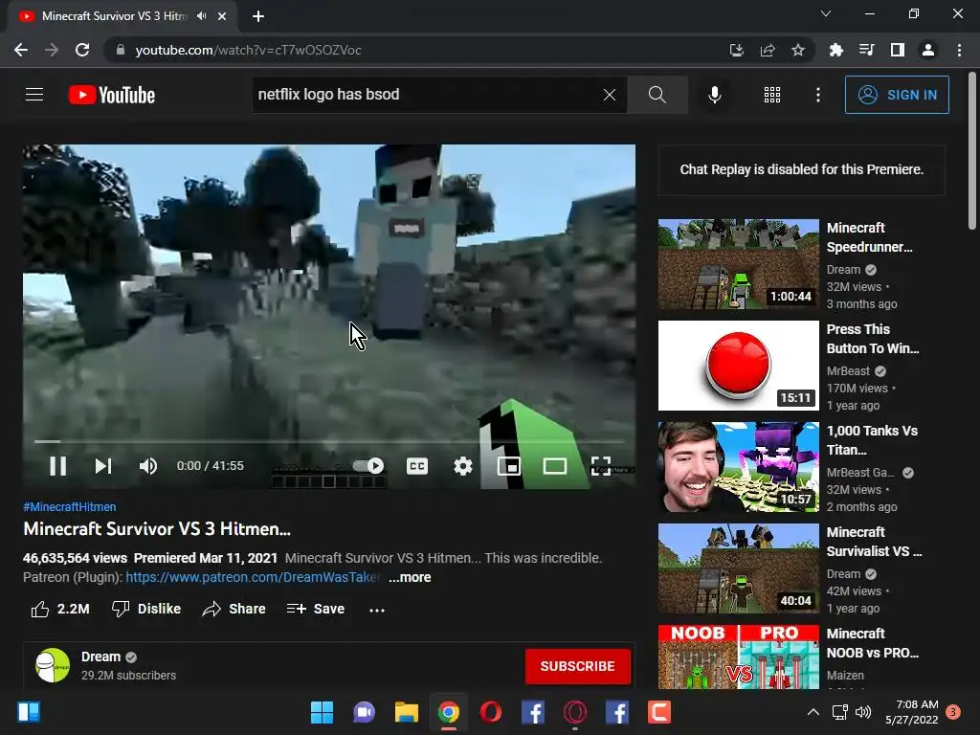
Task: Toggle Chrome side panel
Action: (898, 50)
